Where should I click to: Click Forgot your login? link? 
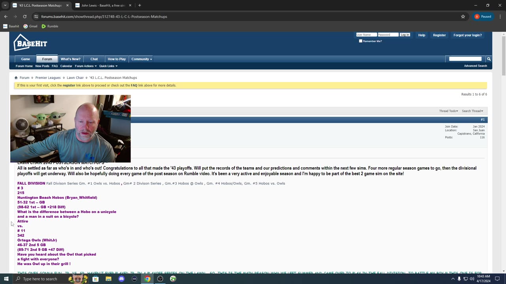(468, 35)
